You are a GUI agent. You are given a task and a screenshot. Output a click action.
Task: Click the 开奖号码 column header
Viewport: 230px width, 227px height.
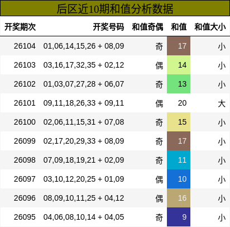pyautogui.click(x=108, y=27)
